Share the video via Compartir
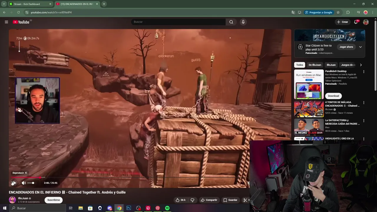 tap(209, 200)
